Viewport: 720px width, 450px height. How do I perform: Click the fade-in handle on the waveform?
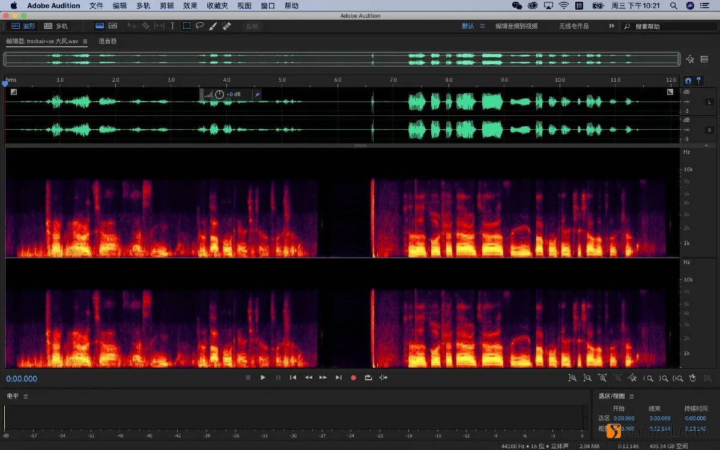[14, 92]
